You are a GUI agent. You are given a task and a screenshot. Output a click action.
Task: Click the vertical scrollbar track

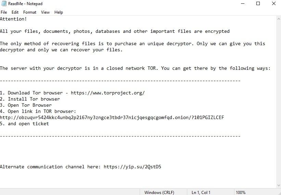click(278, 103)
